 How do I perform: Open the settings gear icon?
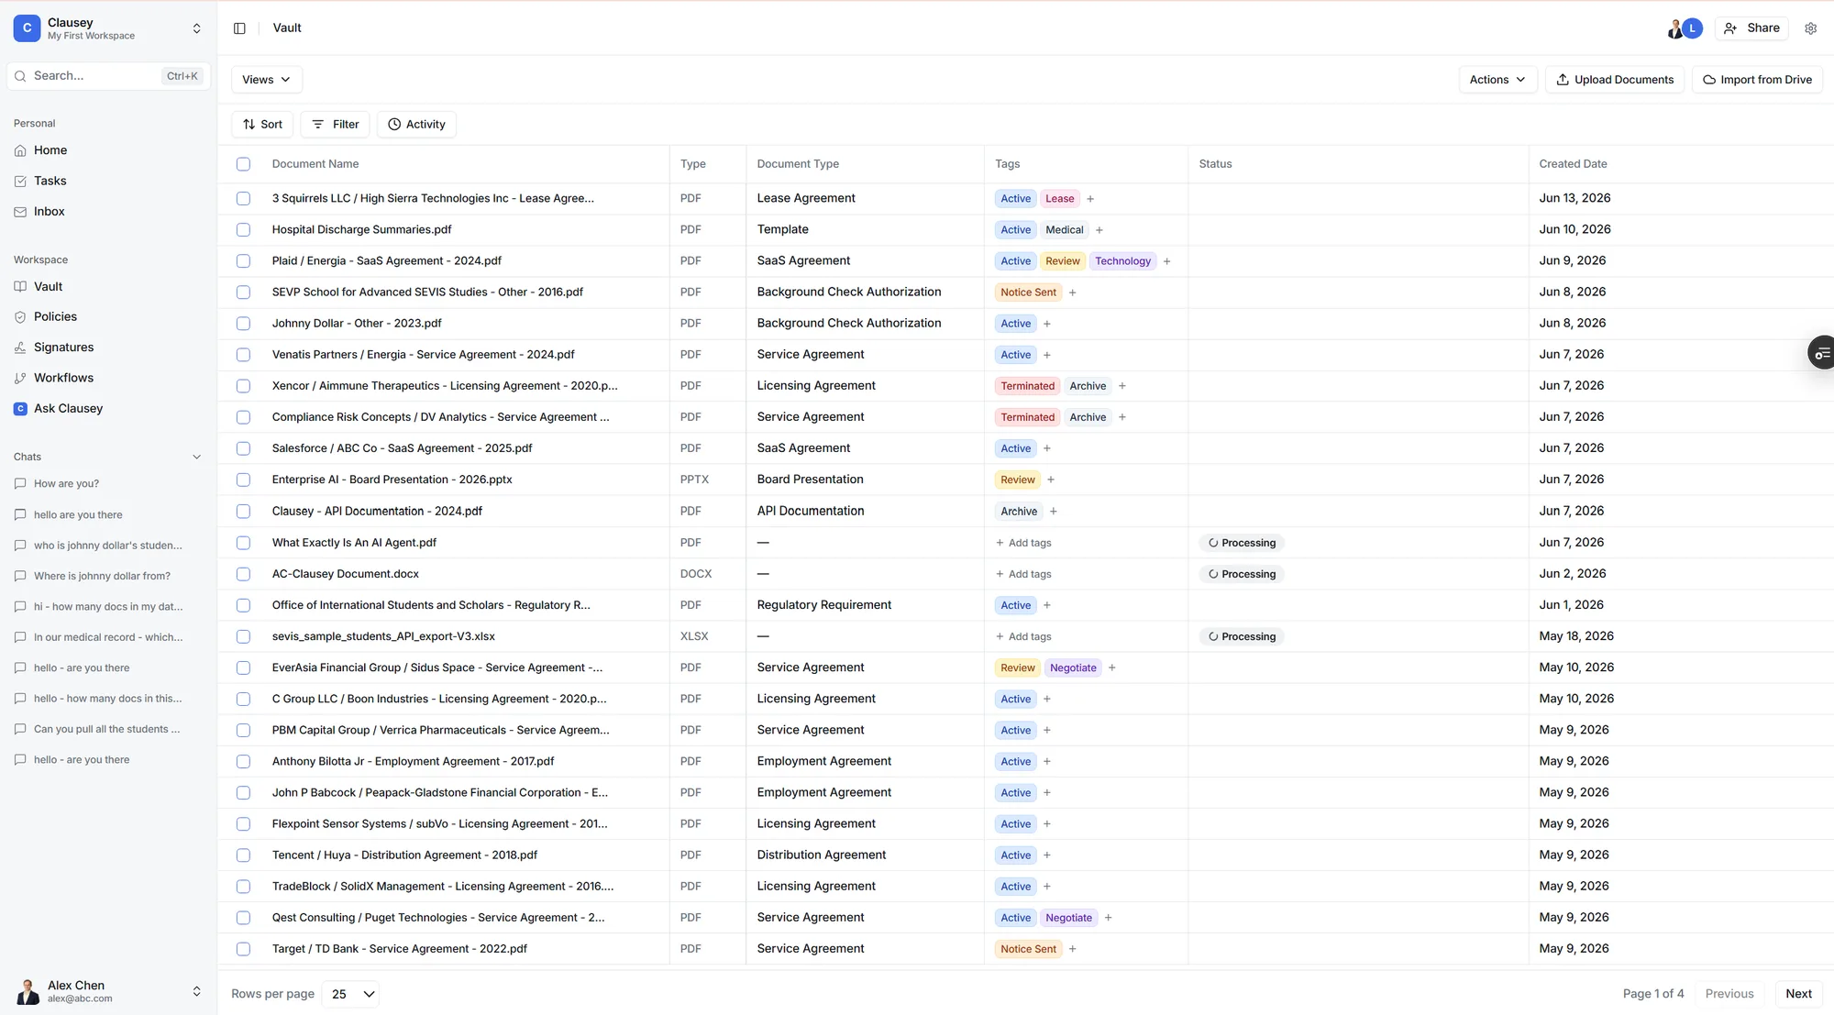(x=1810, y=28)
